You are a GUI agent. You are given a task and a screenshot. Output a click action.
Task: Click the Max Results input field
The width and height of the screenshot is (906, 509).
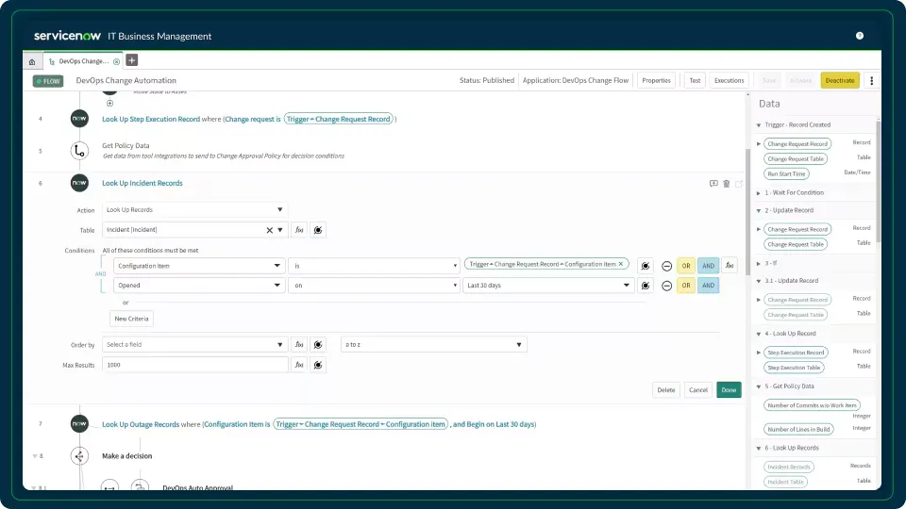point(194,364)
